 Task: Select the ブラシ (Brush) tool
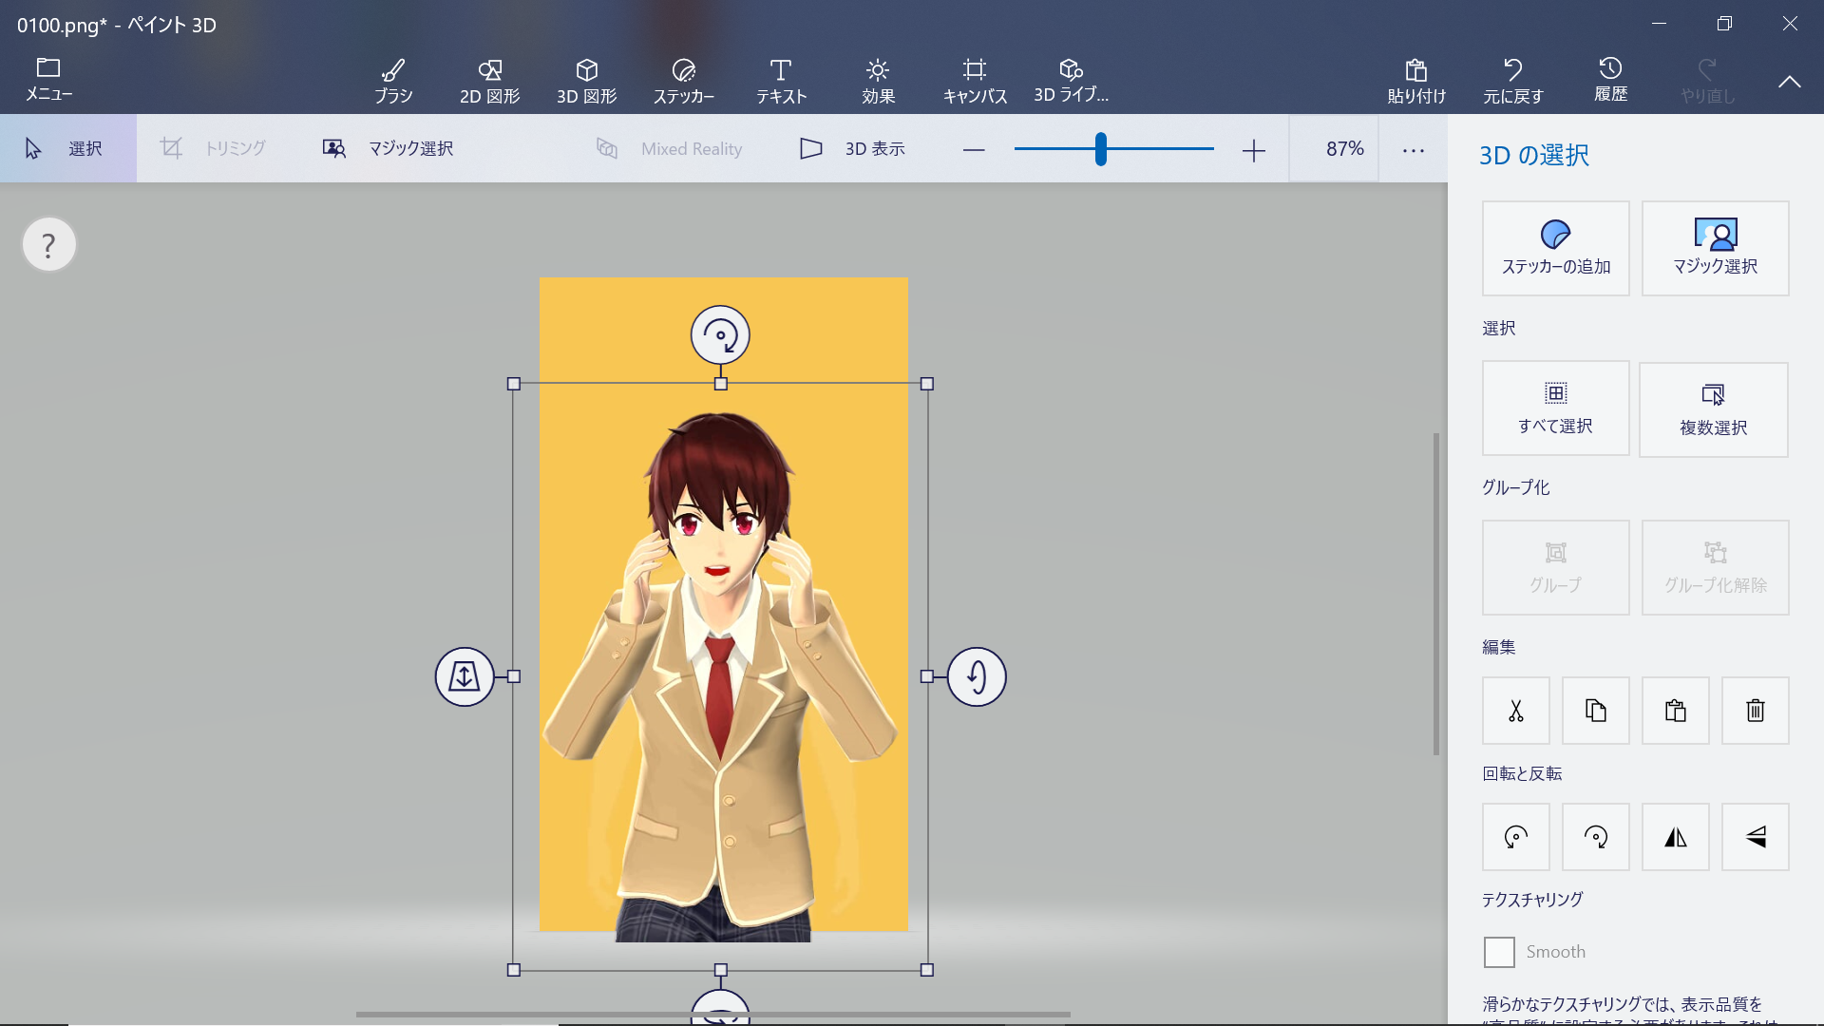tap(393, 78)
